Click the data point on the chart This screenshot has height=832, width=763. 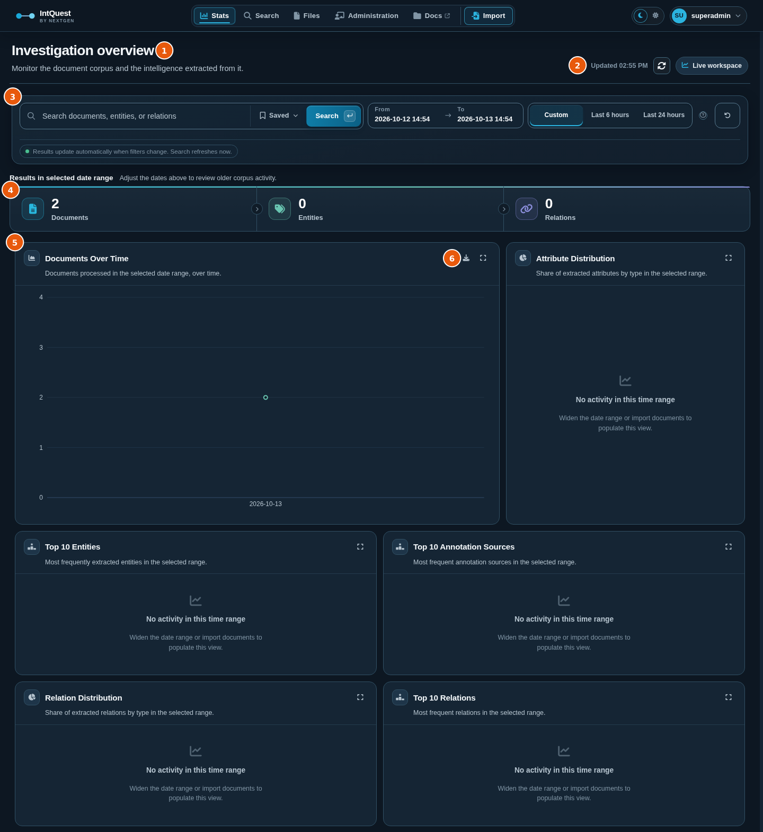265,397
